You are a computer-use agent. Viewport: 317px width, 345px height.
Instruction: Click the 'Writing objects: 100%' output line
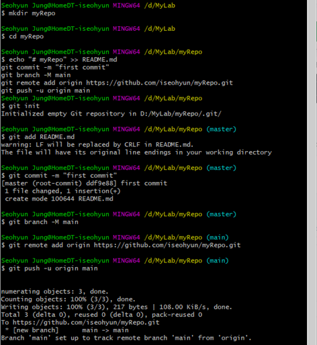pos(116,307)
